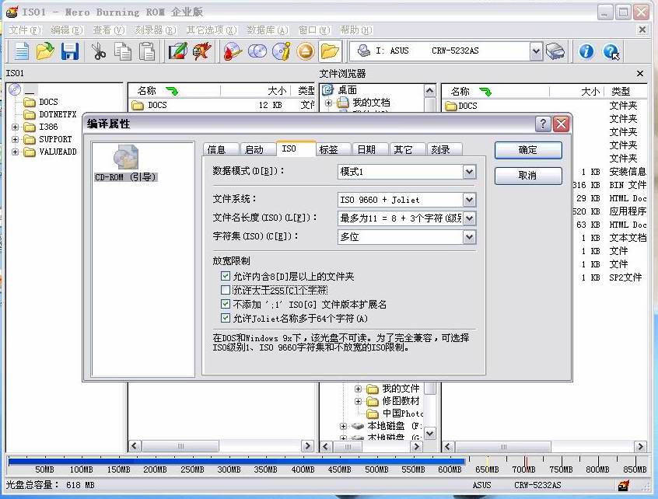Click the disc info icon

[281, 51]
